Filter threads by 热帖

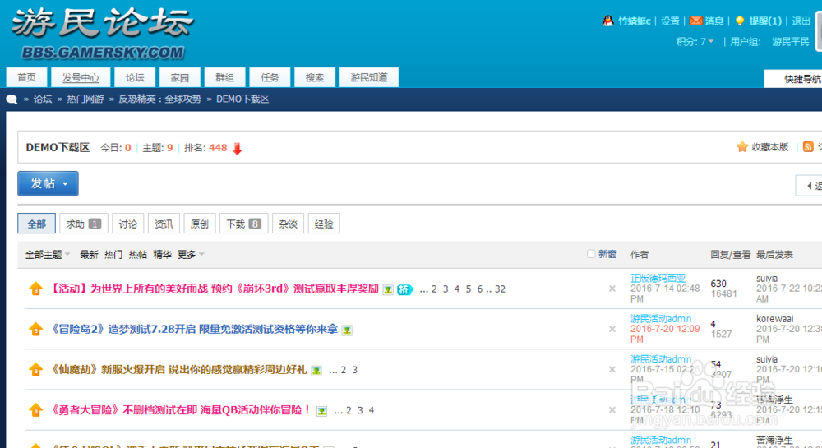pos(138,255)
